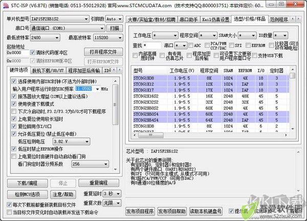Image resolution: width=307 pixels, height=221 pixels.
Task: Click hardware options list scroll-down arrow
Action: (115, 169)
